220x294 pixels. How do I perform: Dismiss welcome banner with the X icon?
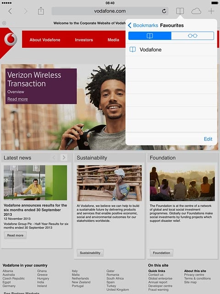[x=4, y=23]
